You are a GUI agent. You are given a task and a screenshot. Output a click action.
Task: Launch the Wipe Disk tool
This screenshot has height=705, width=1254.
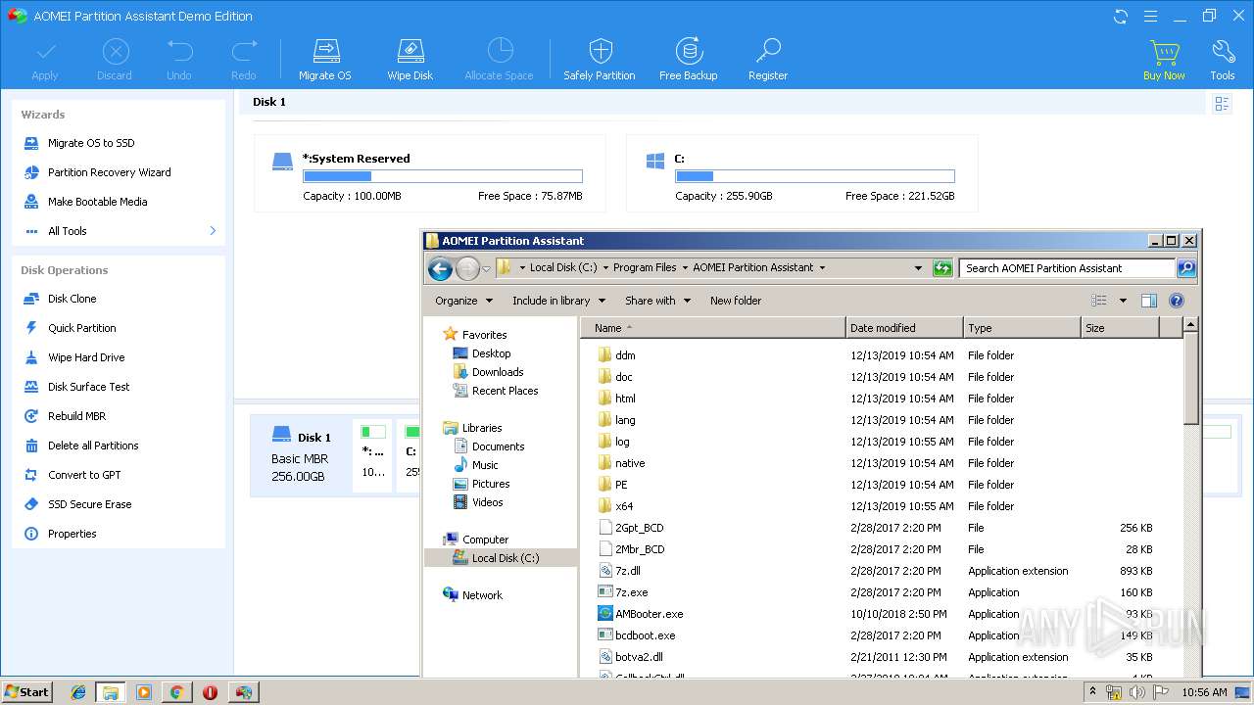(410, 60)
